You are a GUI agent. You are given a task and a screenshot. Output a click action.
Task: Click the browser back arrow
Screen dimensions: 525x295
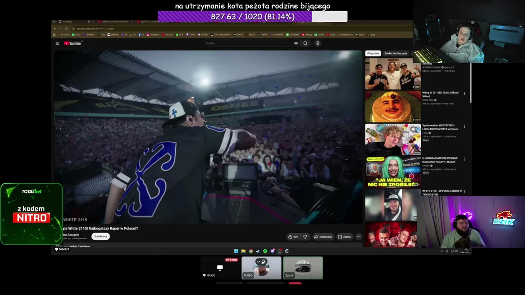coord(55,28)
